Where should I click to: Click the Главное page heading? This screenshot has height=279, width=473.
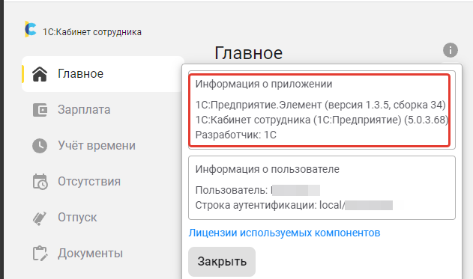point(249,53)
